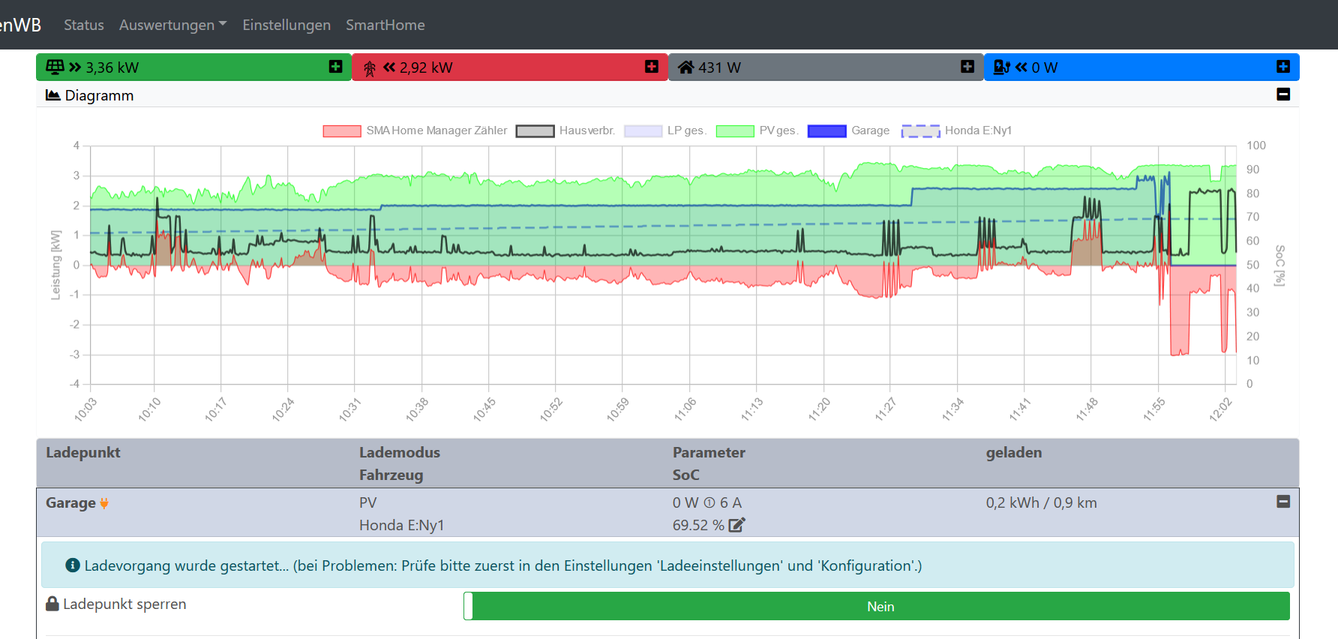
Task: Click the charging station icon in blue bar
Action: [x=1002, y=67]
